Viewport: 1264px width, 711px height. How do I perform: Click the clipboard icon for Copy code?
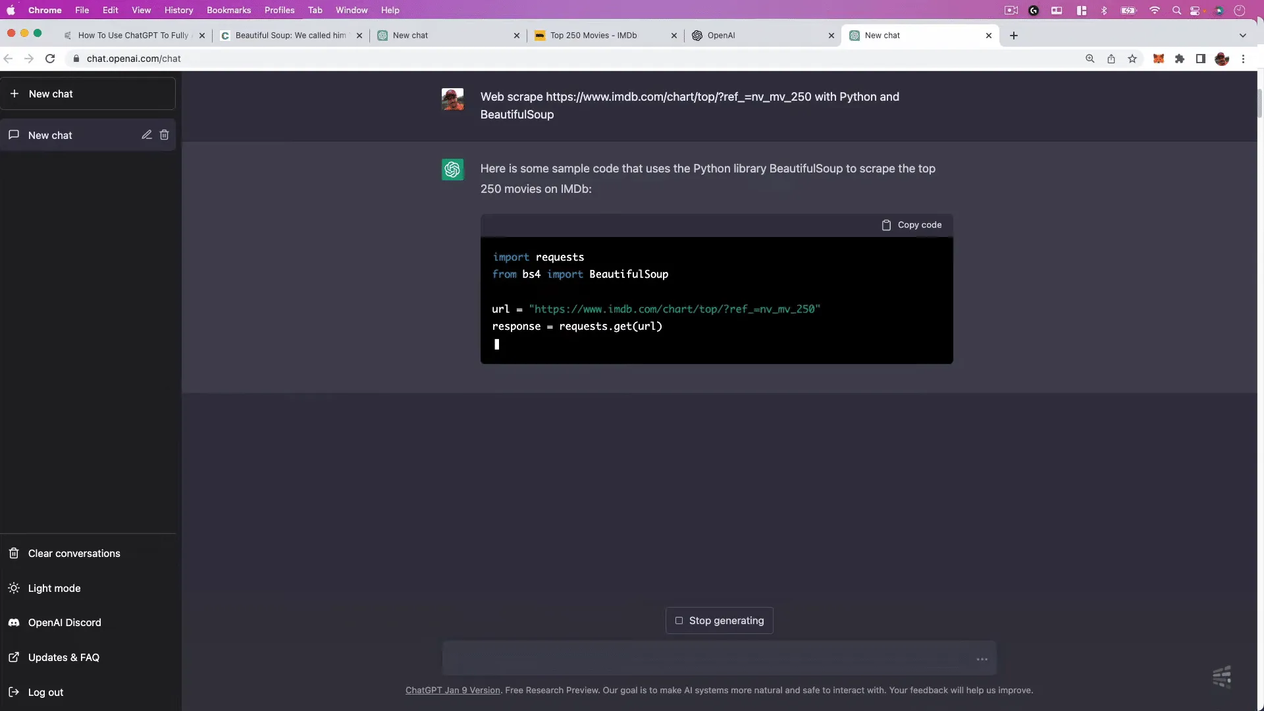pos(886,225)
